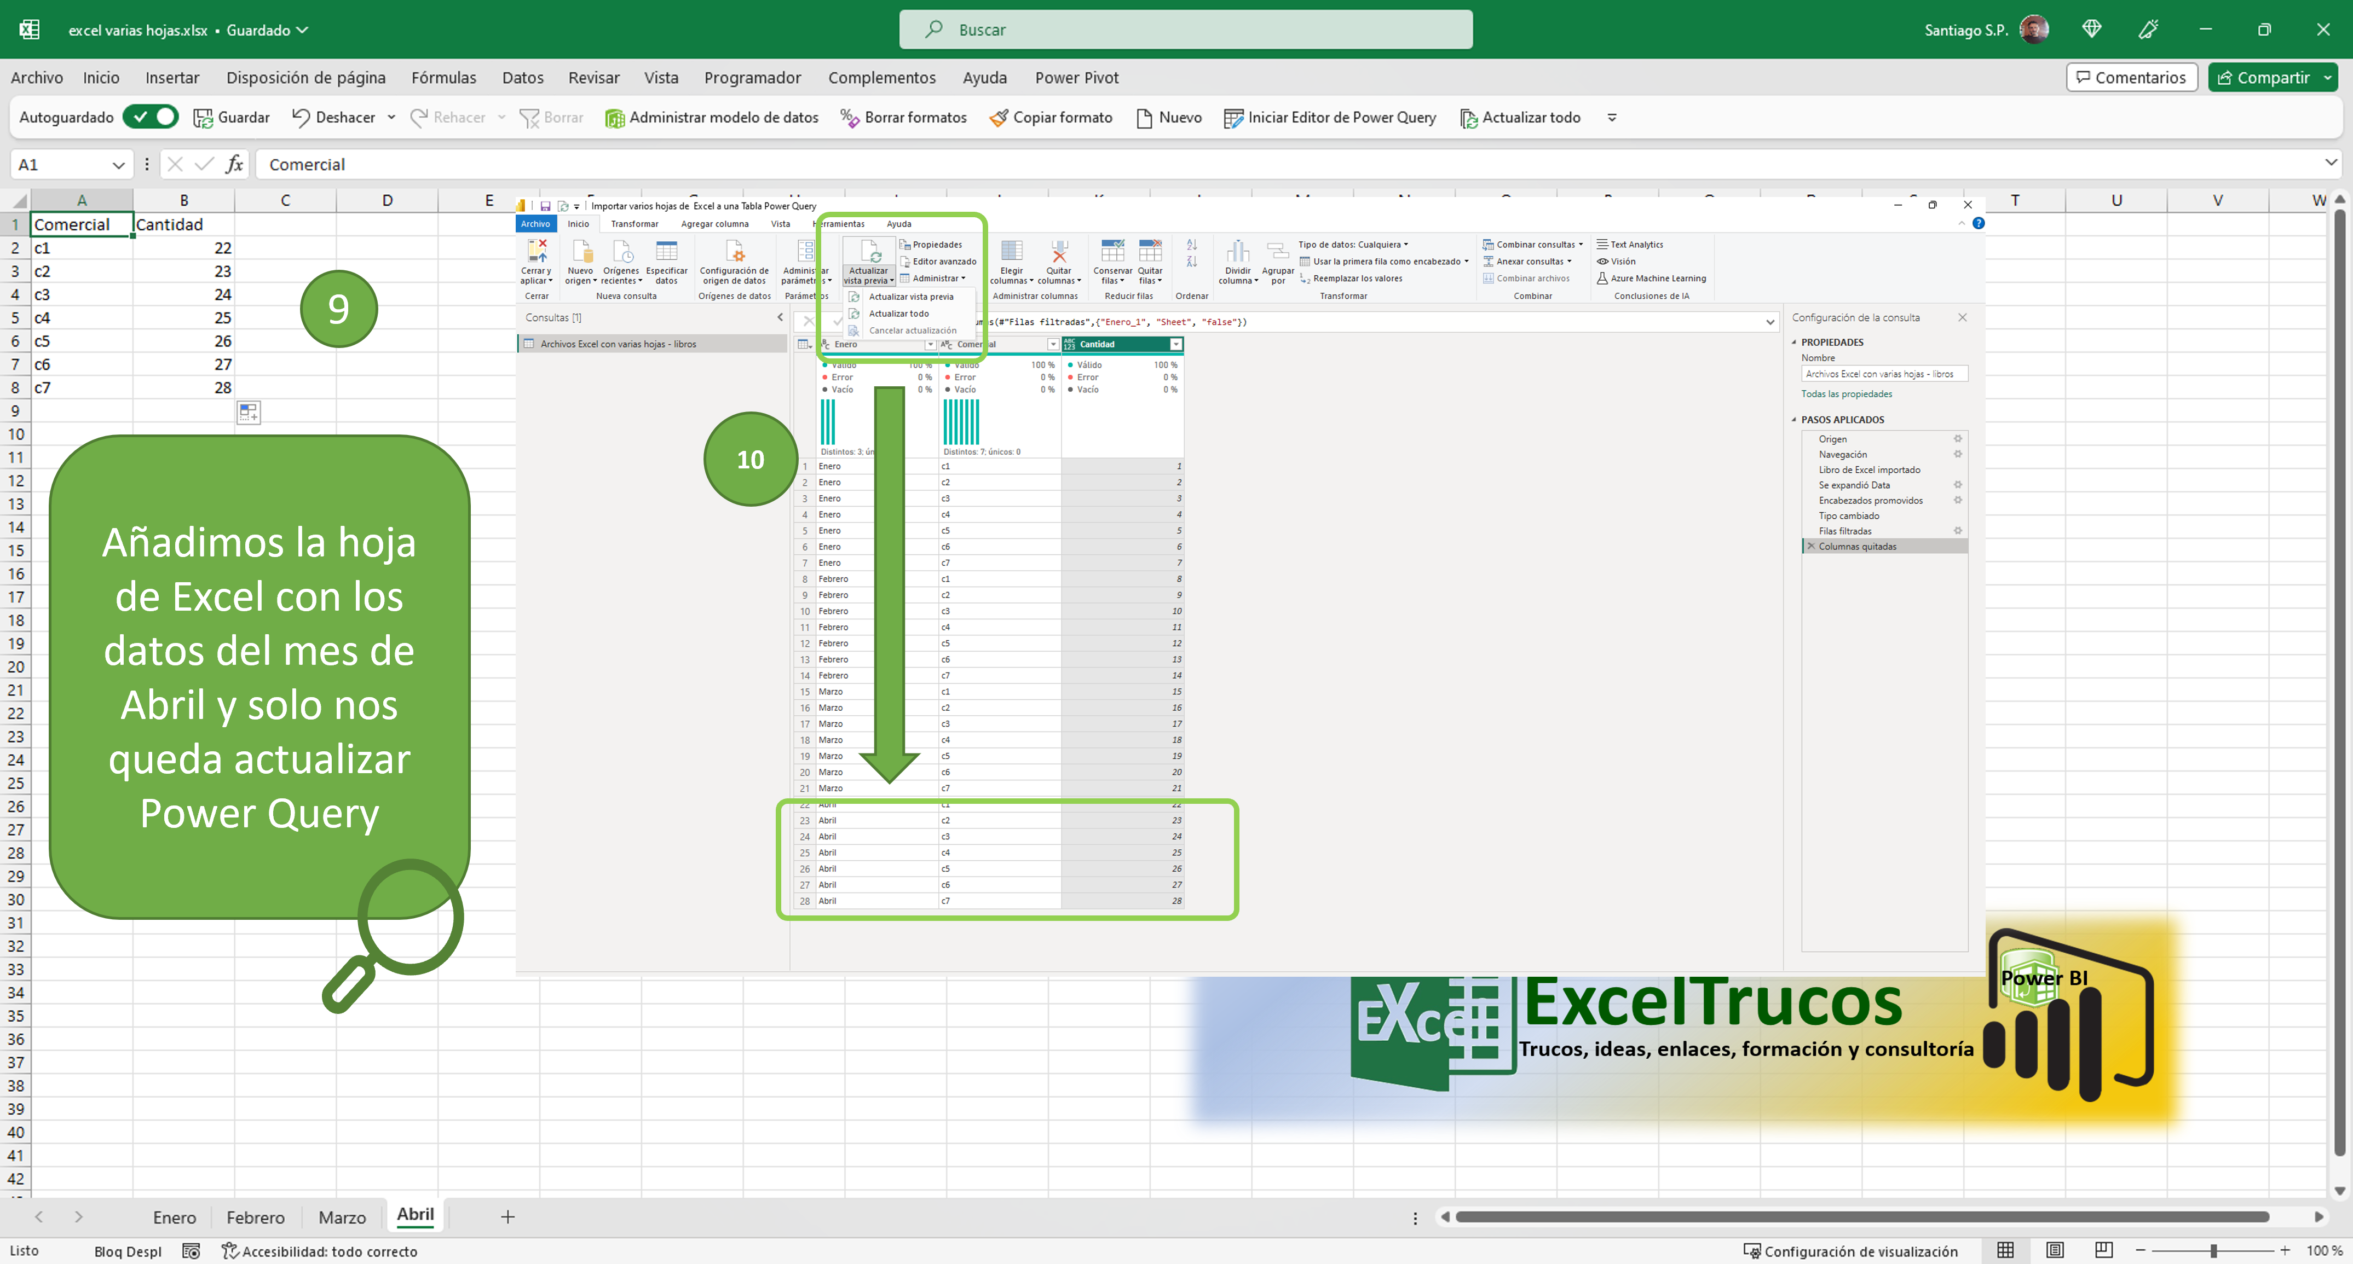Add a new sheet with plus button
The height and width of the screenshot is (1264, 2353).
(508, 1216)
